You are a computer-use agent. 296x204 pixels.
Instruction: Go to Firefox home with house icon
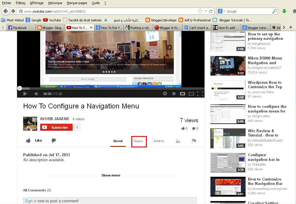(x=294, y=11)
